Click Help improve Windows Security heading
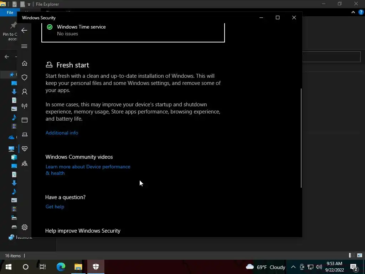The height and width of the screenshot is (274, 365). pyautogui.click(x=83, y=231)
